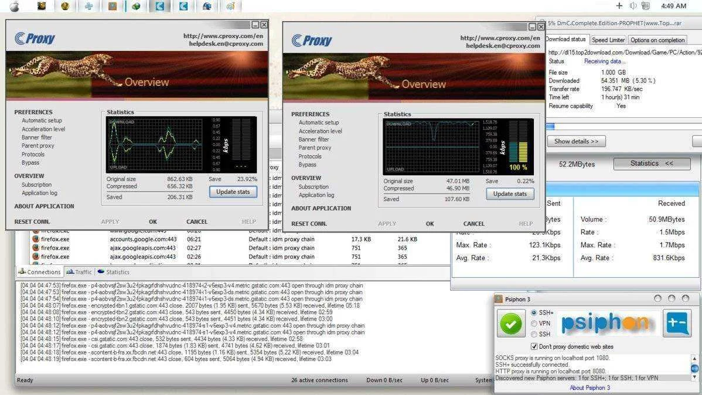
Task: Click the Statistics tab icon in the bottom pane
Action: (101, 271)
